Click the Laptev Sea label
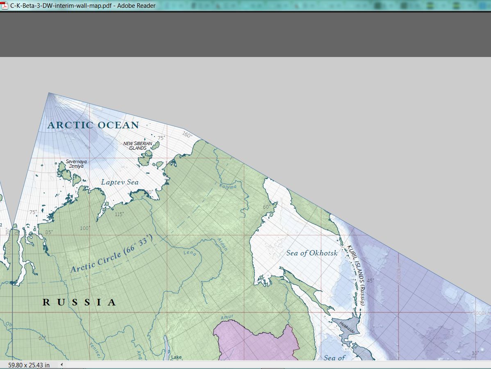The image size is (491, 369). [120, 182]
